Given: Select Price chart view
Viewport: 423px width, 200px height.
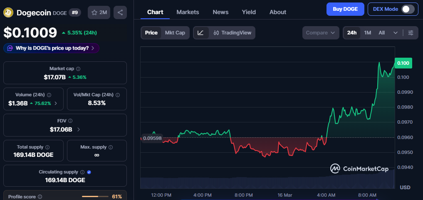Looking at the screenshot, I should click(151, 33).
